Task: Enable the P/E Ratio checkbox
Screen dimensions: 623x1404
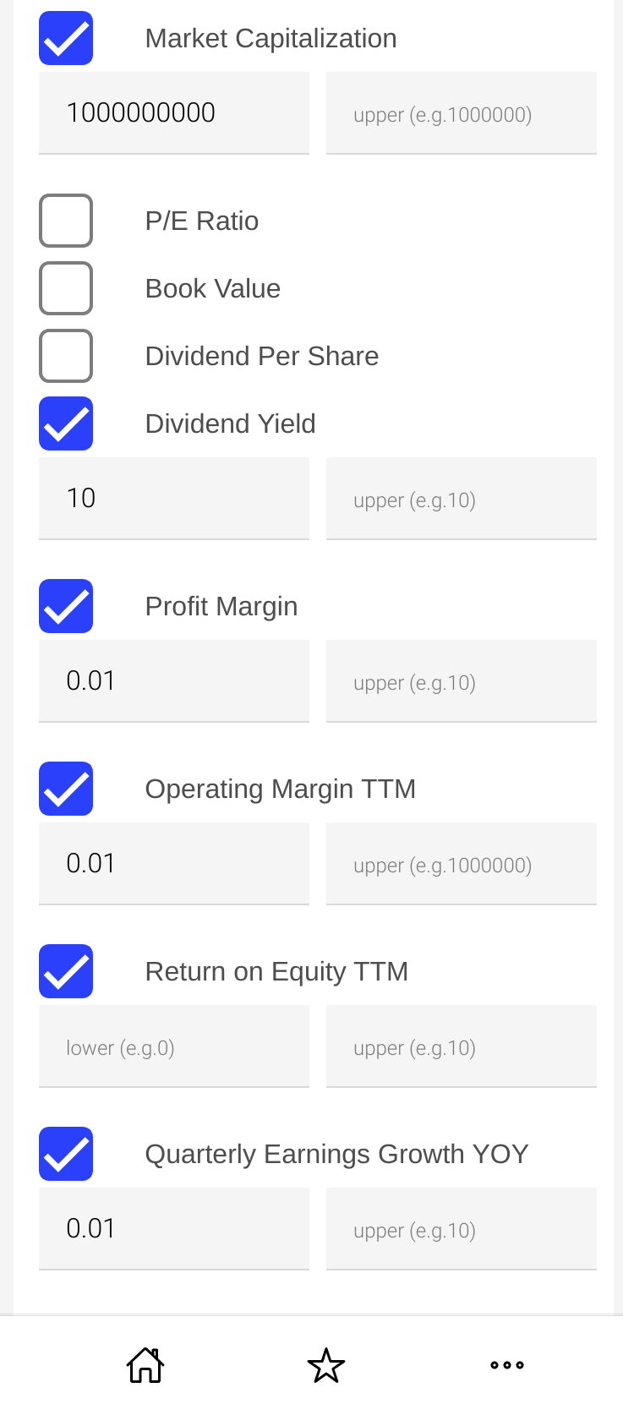Action: (66, 221)
